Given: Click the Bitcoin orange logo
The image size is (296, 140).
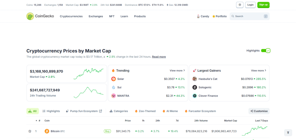Looking at the screenshot, I should [x=47, y=131].
